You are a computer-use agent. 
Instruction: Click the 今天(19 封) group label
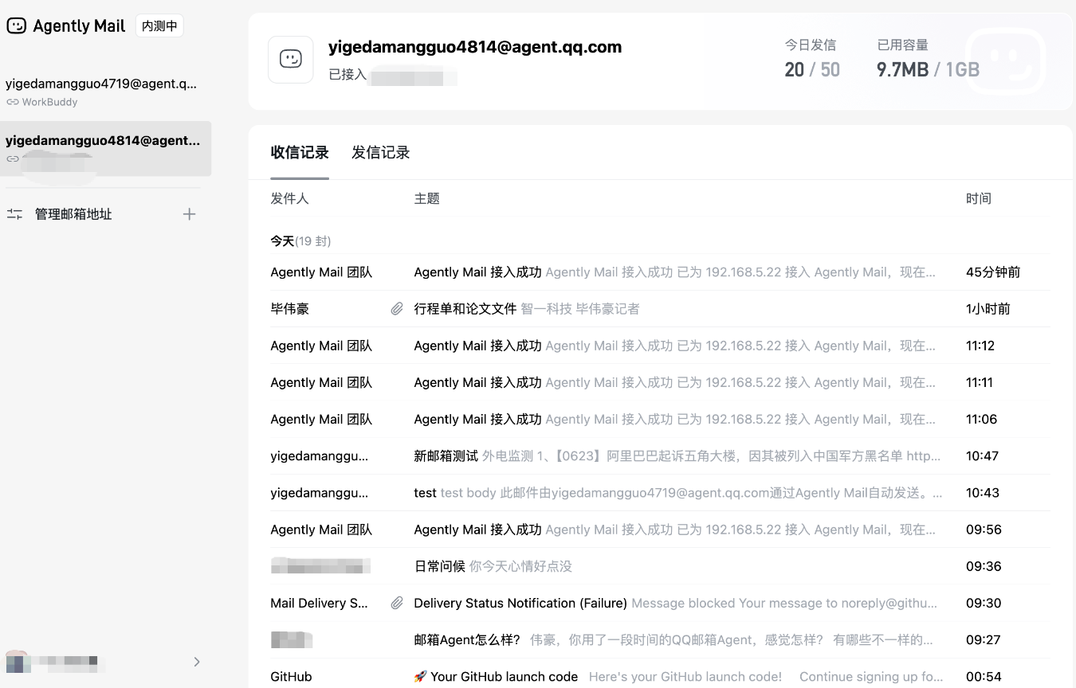click(300, 240)
